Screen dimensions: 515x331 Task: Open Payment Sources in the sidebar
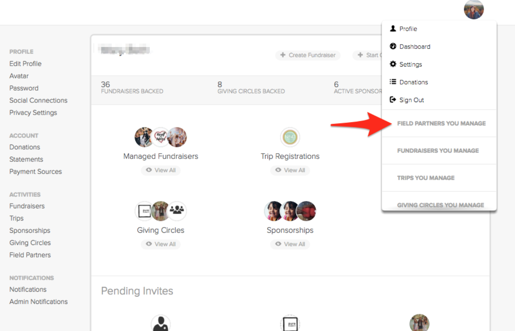pos(36,172)
